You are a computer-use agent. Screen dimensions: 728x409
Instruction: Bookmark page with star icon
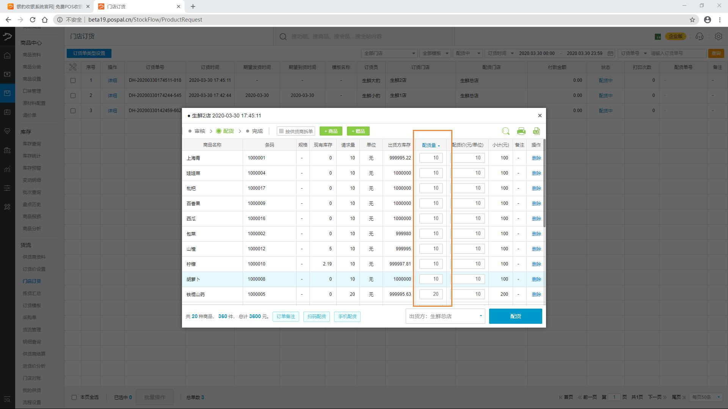point(692,20)
